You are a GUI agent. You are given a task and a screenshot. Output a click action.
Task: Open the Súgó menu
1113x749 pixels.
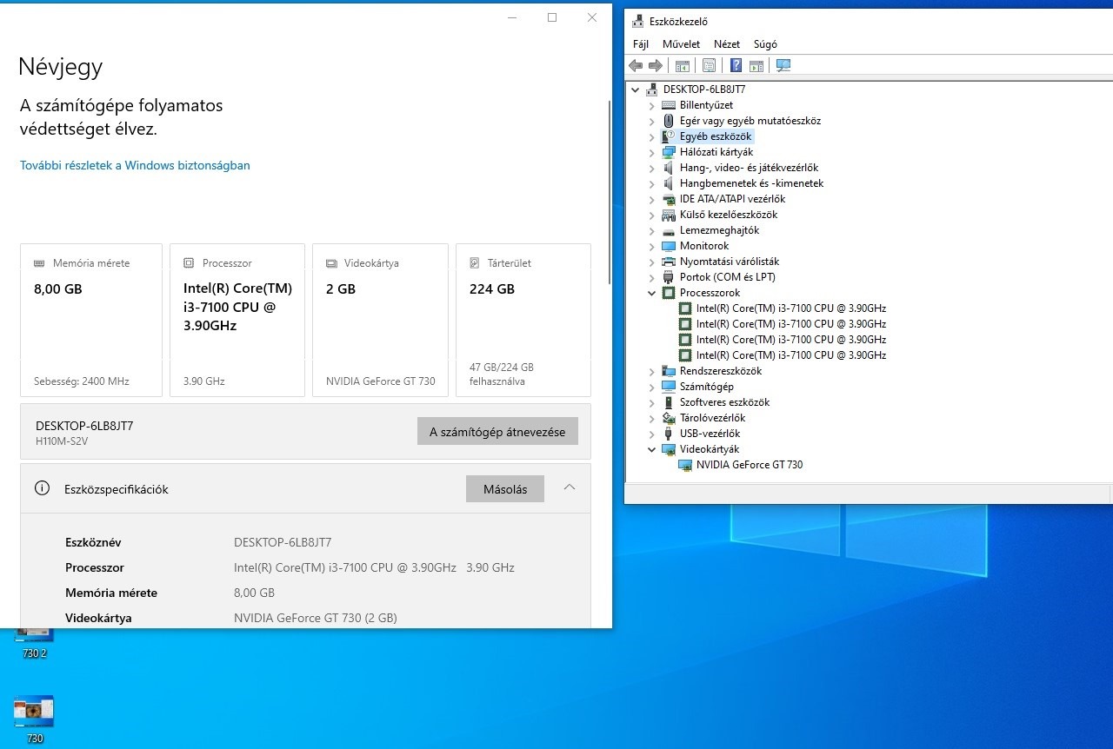[765, 44]
